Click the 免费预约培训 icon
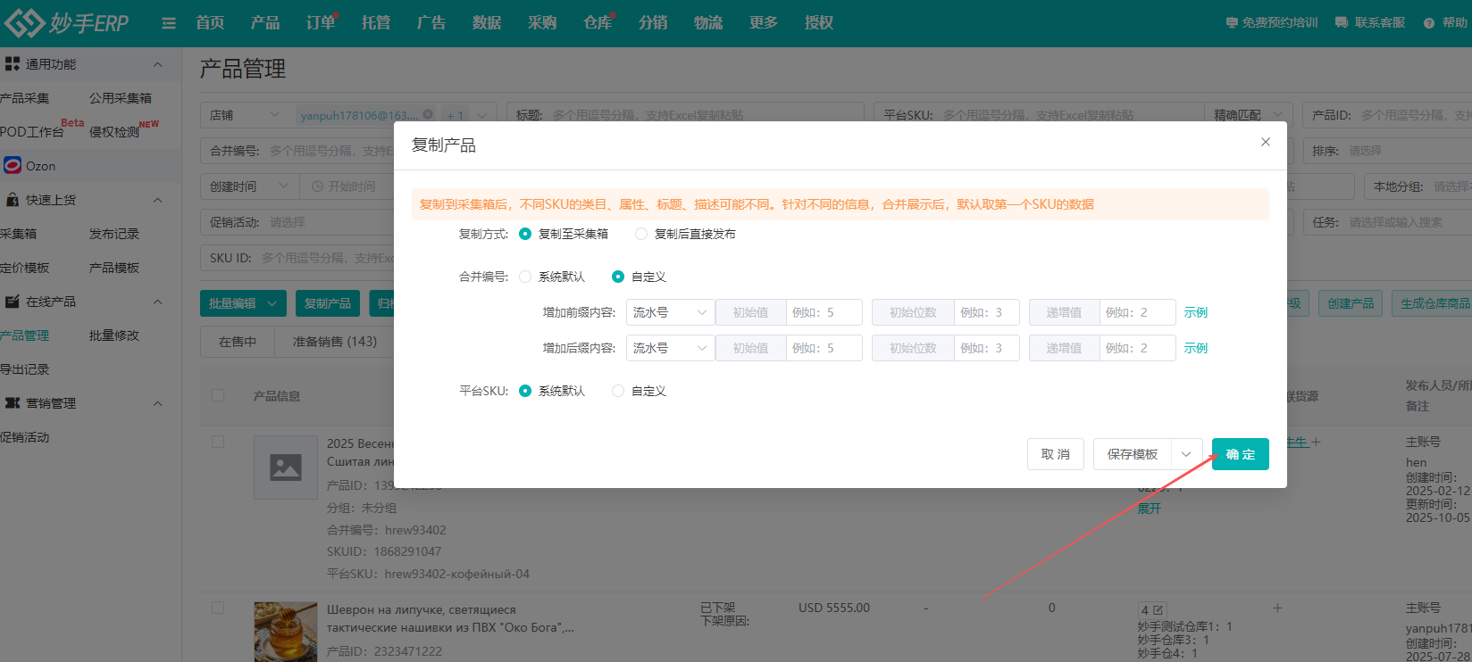 1232,23
